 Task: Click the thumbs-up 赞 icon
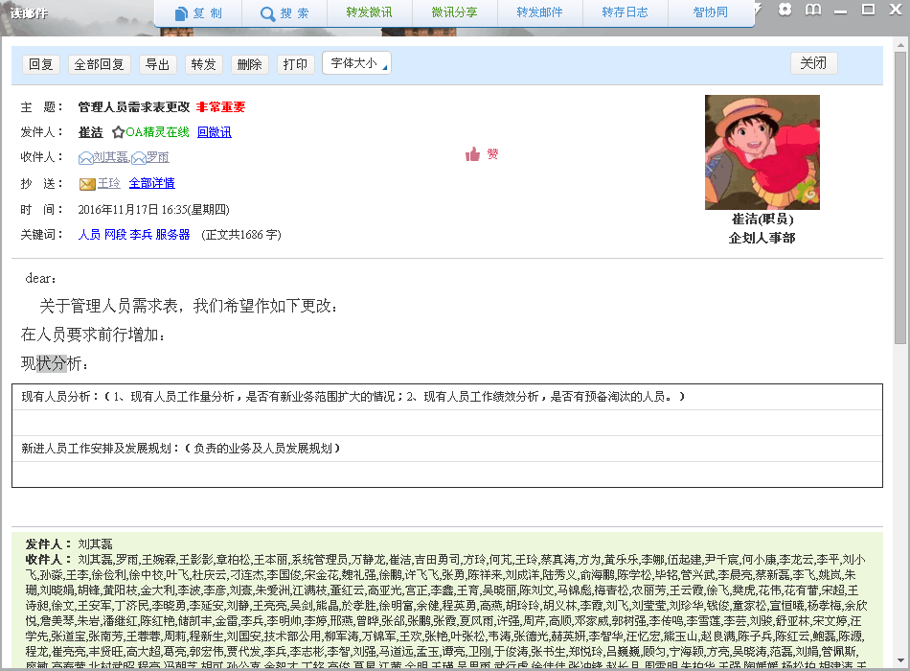(472, 154)
